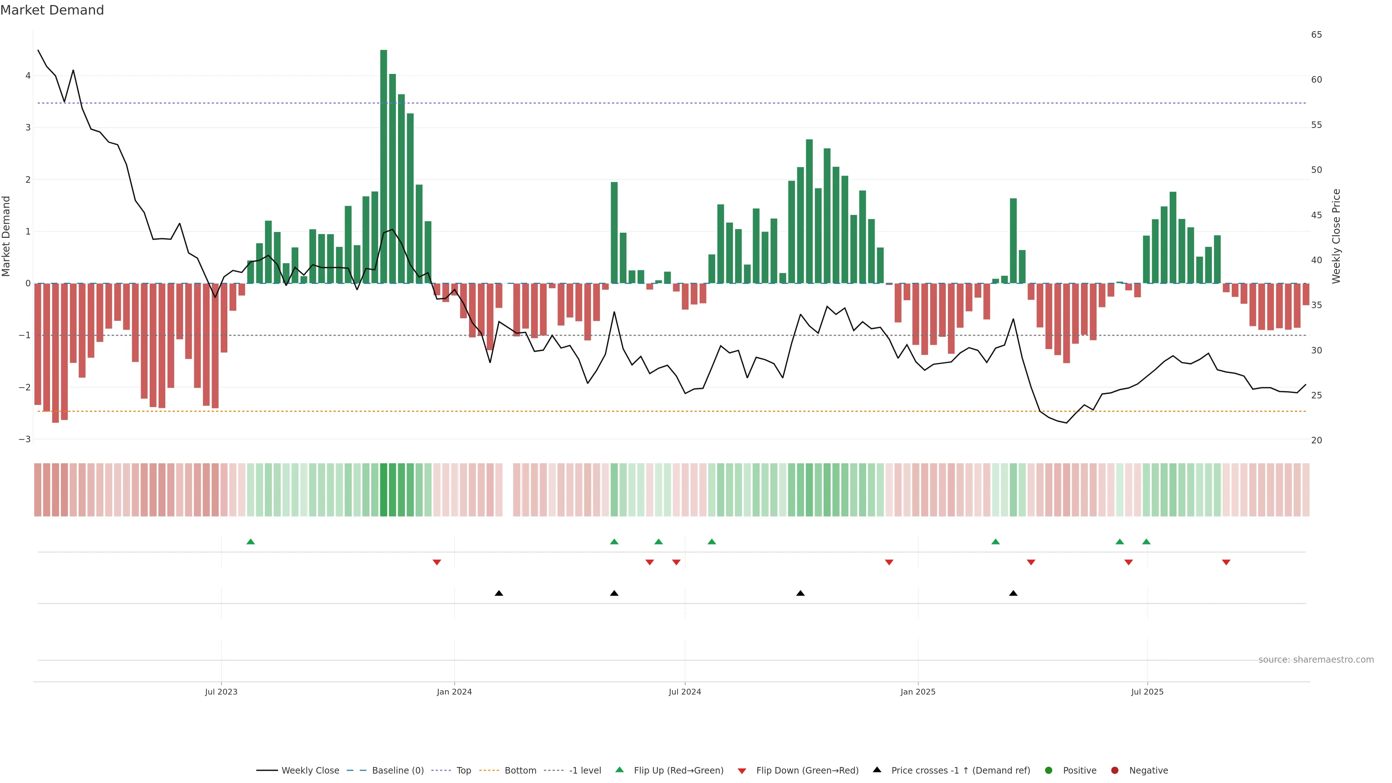
Task: Click red flip-down marker before Jan 2024
Action: click(x=436, y=563)
